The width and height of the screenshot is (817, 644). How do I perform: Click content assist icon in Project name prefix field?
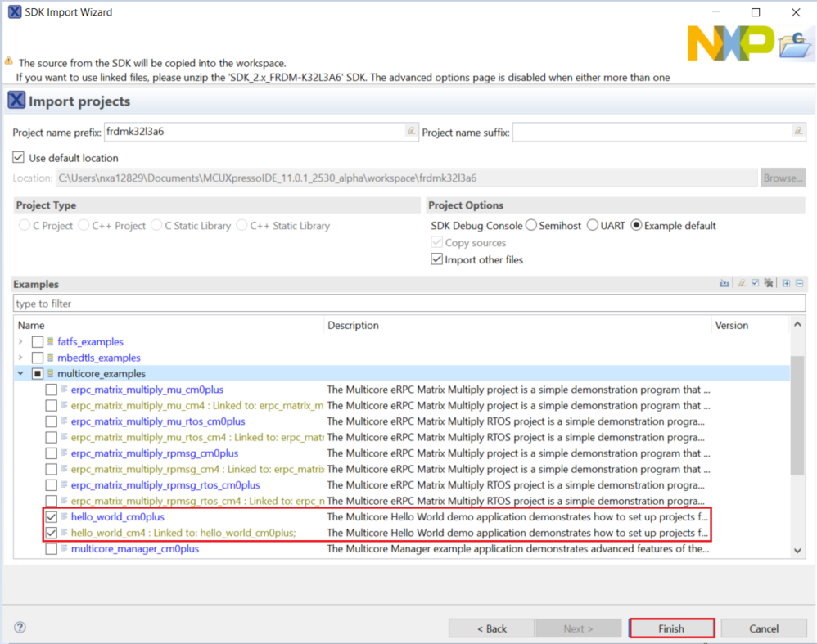[x=410, y=132]
